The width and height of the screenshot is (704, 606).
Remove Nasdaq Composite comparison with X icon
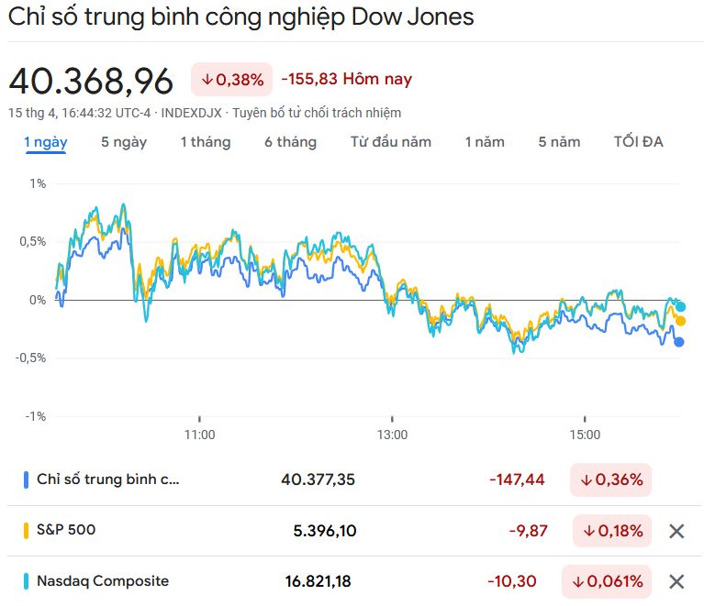pos(676,581)
